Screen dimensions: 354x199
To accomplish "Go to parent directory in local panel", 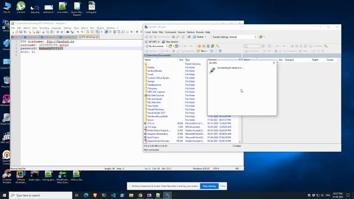I will pyautogui.click(x=200, y=46).
